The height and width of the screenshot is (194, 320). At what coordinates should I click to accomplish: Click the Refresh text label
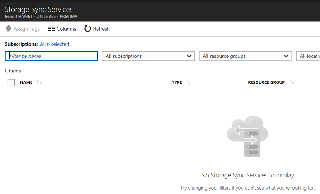pos(101,29)
